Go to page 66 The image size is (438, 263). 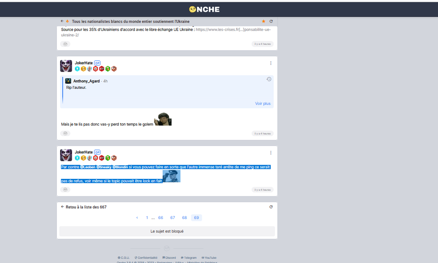click(161, 218)
